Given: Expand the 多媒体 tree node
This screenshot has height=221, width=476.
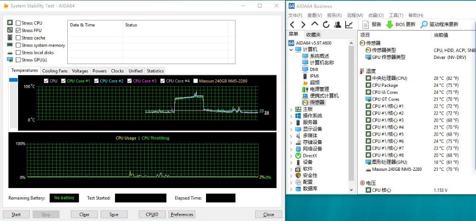Looking at the screenshot, I should click(291, 136).
